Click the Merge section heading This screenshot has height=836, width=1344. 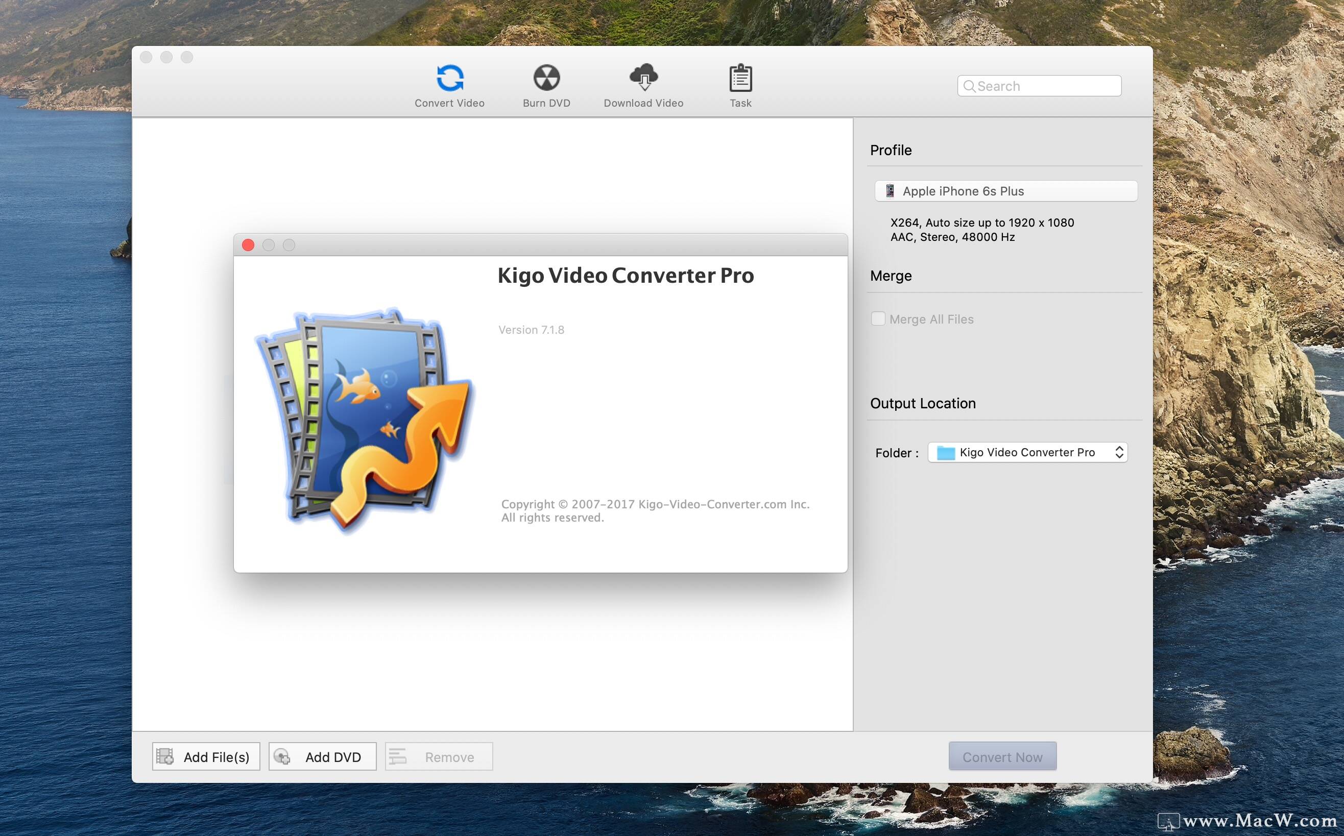coord(891,276)
